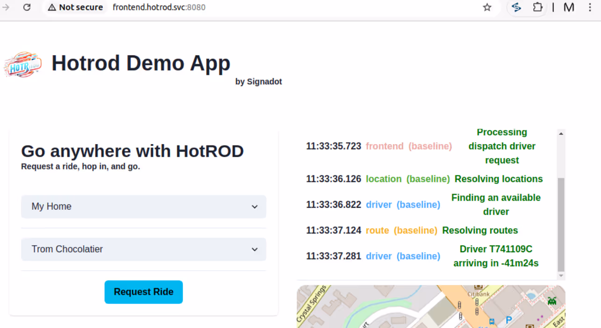
Task: Click the timestamp 11:33:37.281
Action: (334, 256)
